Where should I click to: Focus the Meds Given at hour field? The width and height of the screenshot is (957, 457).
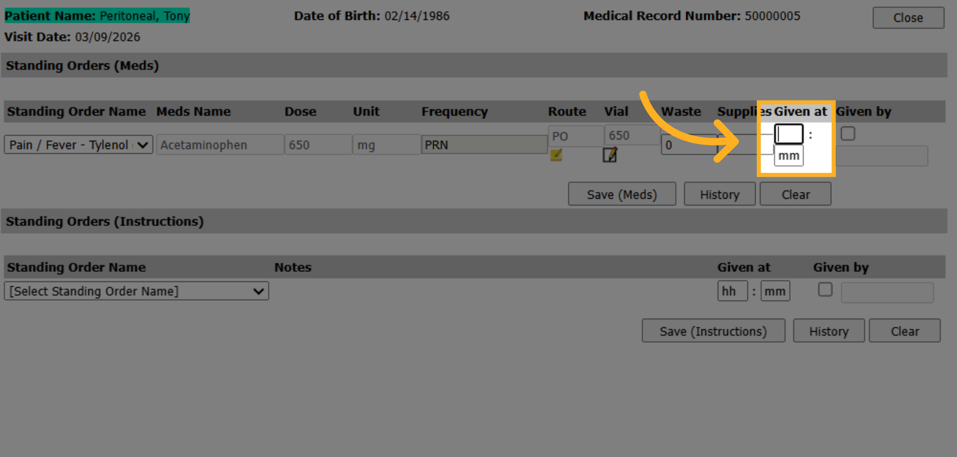788,134
